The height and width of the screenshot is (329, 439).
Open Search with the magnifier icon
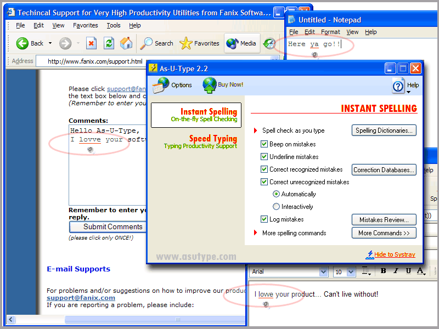146,43
